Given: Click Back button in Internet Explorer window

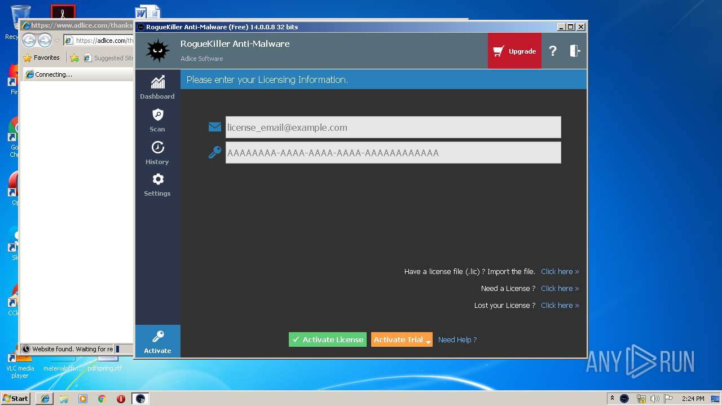Looking at the screenshot, I should click(x=29, y=40).
